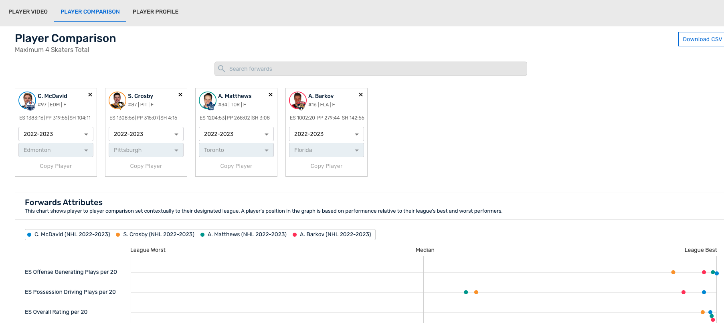Click S. Crosby's player avatar

click(x=117, y=100)
